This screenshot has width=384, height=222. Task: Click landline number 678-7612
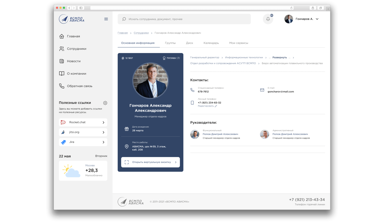pos(203,92)
